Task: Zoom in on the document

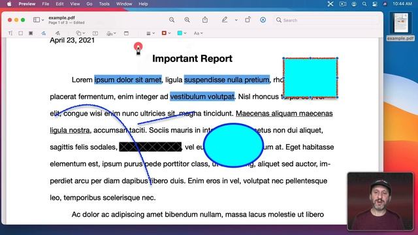Action: (x=187, y=20)
